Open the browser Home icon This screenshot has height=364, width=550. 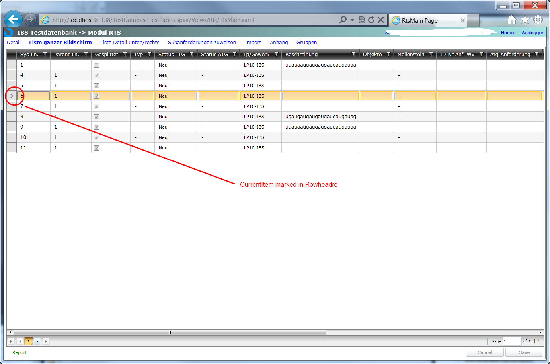tap(512, 20)
